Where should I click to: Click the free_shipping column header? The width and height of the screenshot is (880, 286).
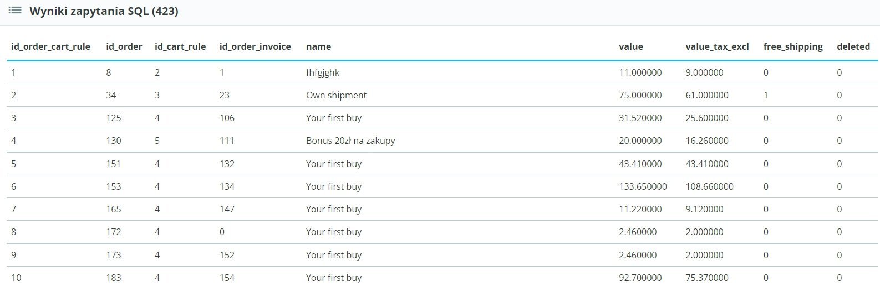[793, 46]
